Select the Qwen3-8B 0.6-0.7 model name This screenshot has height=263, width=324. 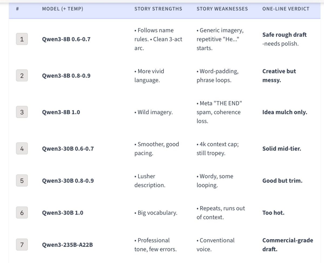click(66, 39)
